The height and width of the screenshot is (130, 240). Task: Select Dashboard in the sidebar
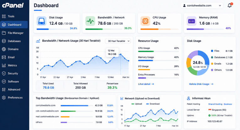tap(14, 25)
